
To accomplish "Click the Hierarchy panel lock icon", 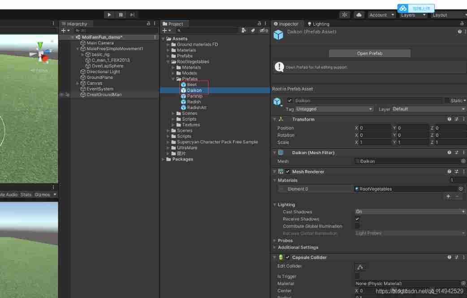I will 148,23.
